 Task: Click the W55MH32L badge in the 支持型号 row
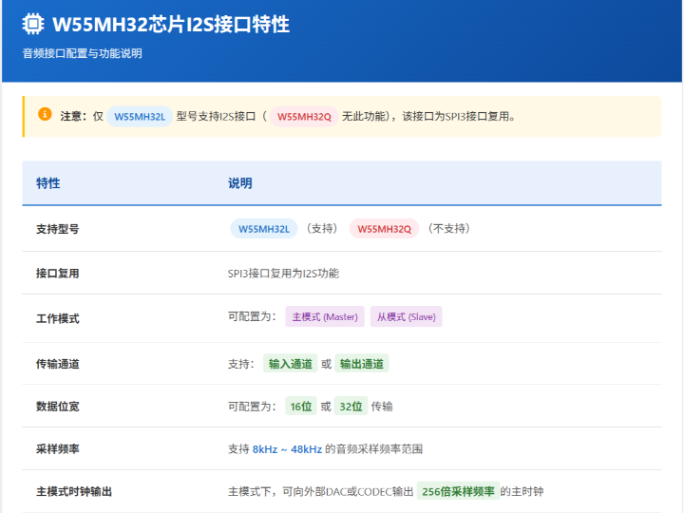click(263, 229)
